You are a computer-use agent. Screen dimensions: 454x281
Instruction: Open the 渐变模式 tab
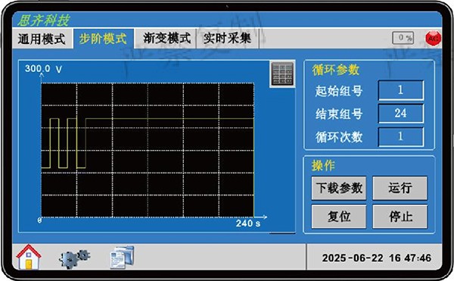(x=166, y=38)
